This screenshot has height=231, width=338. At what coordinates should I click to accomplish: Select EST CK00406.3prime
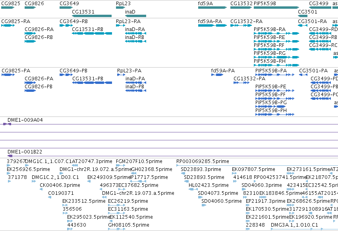(x=60, y=185)
